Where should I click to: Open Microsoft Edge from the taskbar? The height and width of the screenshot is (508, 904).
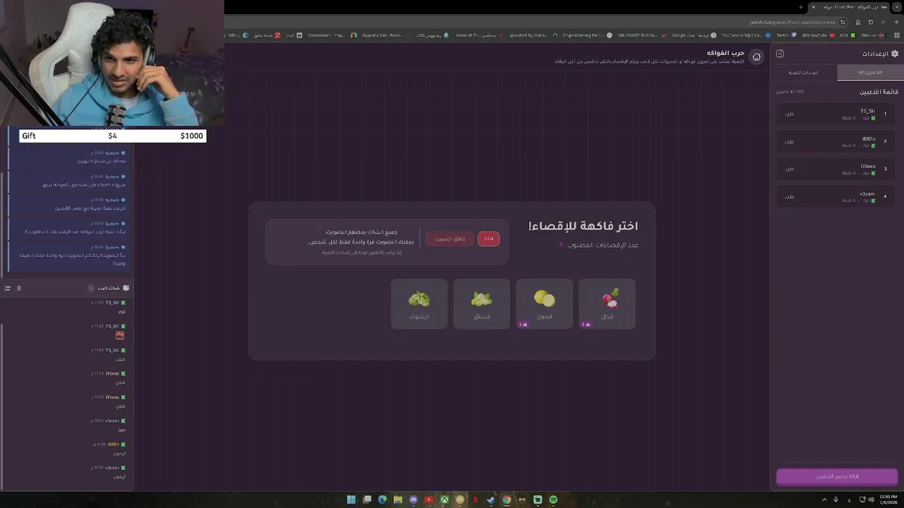coord(382,500)
